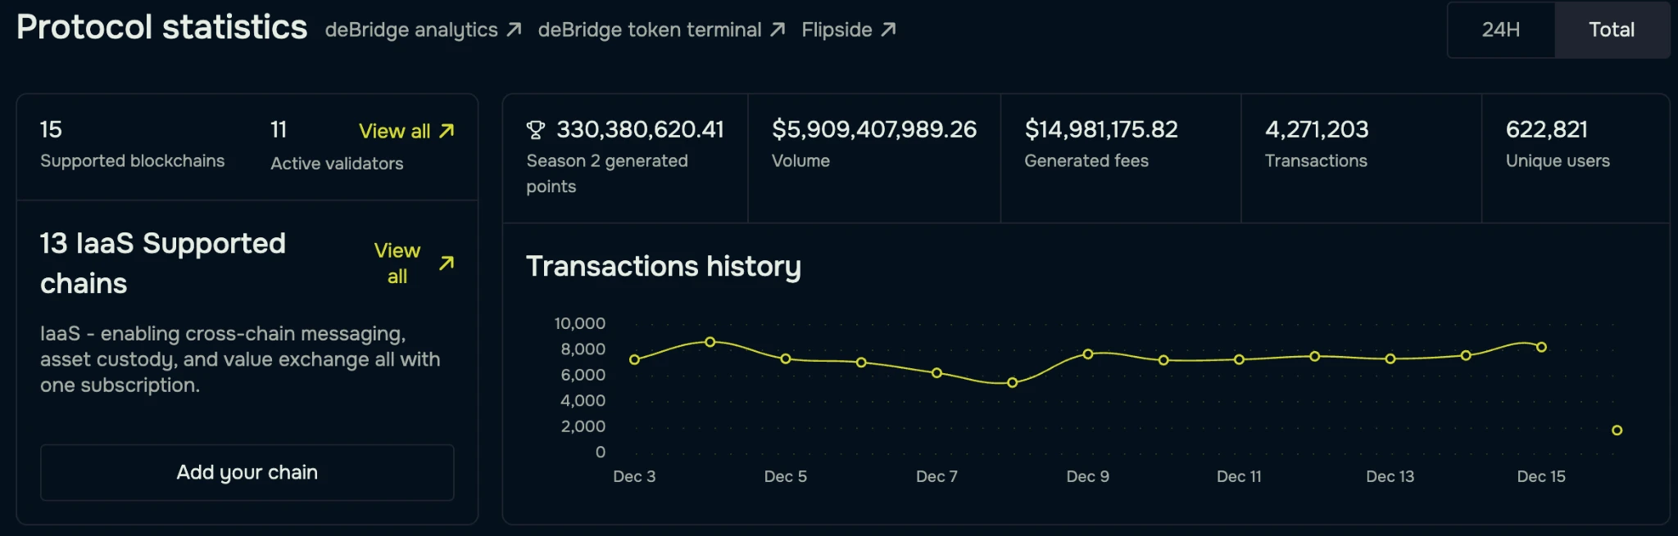
Task: Click the external arrow icon next to Flipside
Action: (888, 29)
